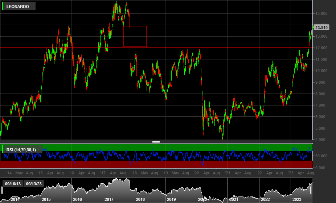Viewport: 336px width, 203px height.
Task: Open the RSI (14,70,30,1) indicator label
Action: tap(21, 149)
